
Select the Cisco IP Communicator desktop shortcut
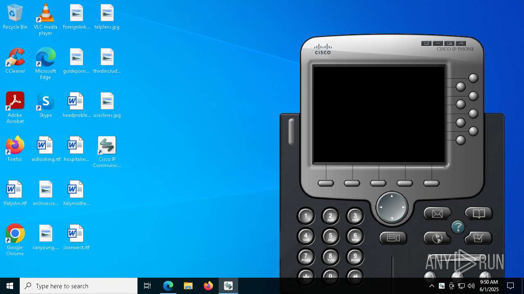pos(107,152)
